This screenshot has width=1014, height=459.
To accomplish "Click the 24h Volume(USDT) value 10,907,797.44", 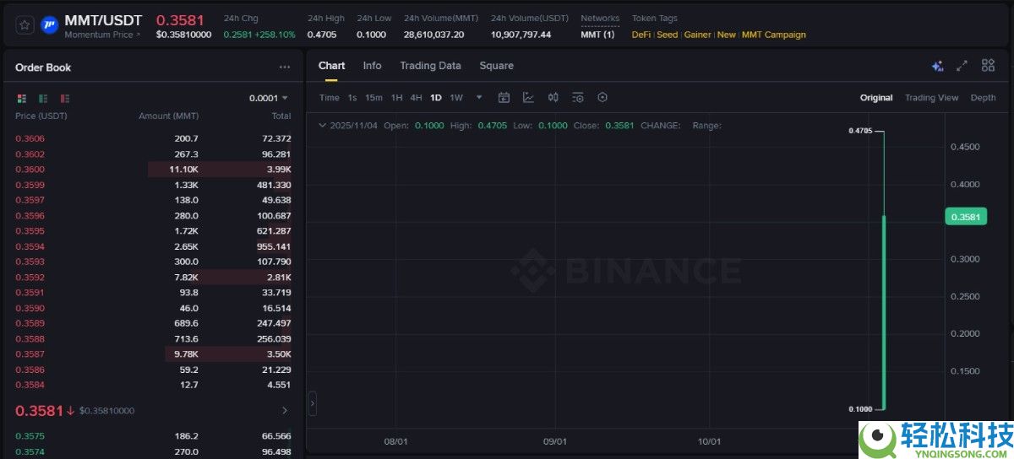I will (x=521, y=35).
